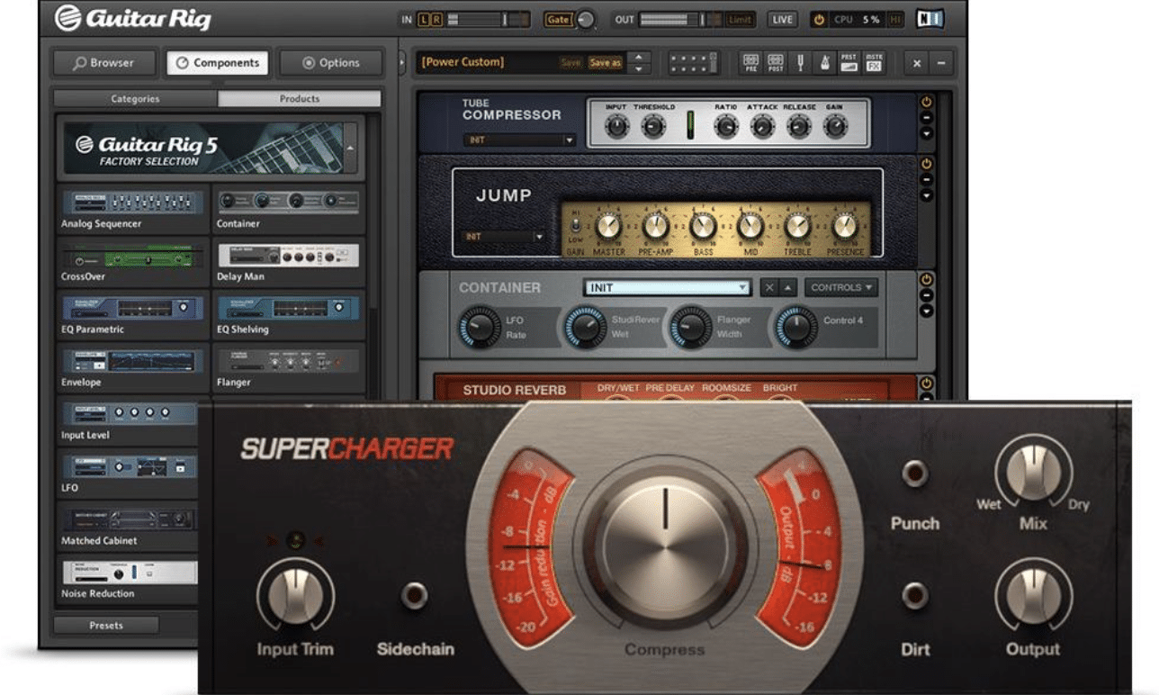Clear the rack with the X icon
The image size is (1159, 695).
917,63
